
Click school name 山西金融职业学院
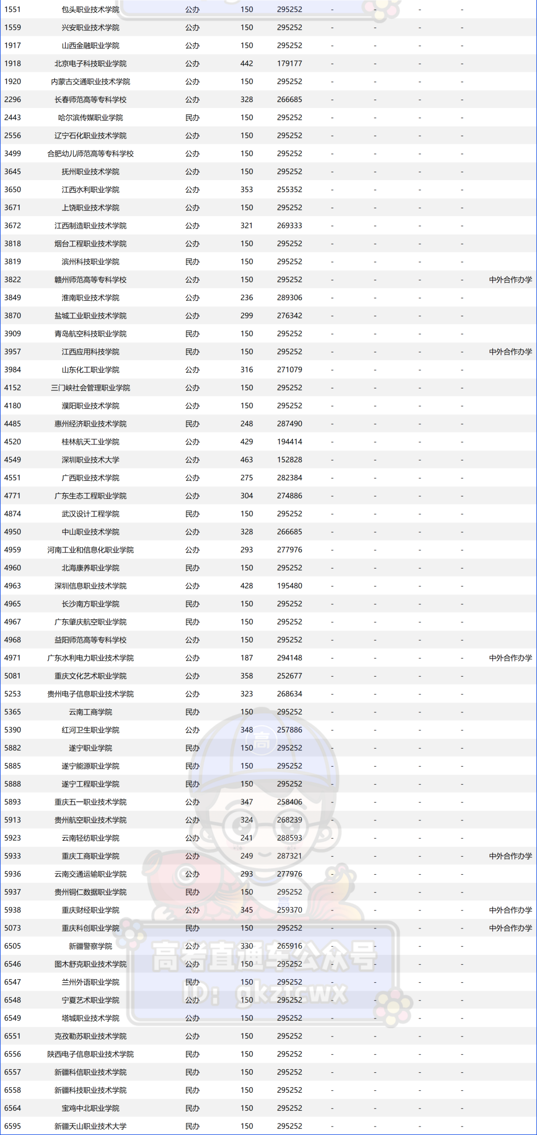(90, 45)
